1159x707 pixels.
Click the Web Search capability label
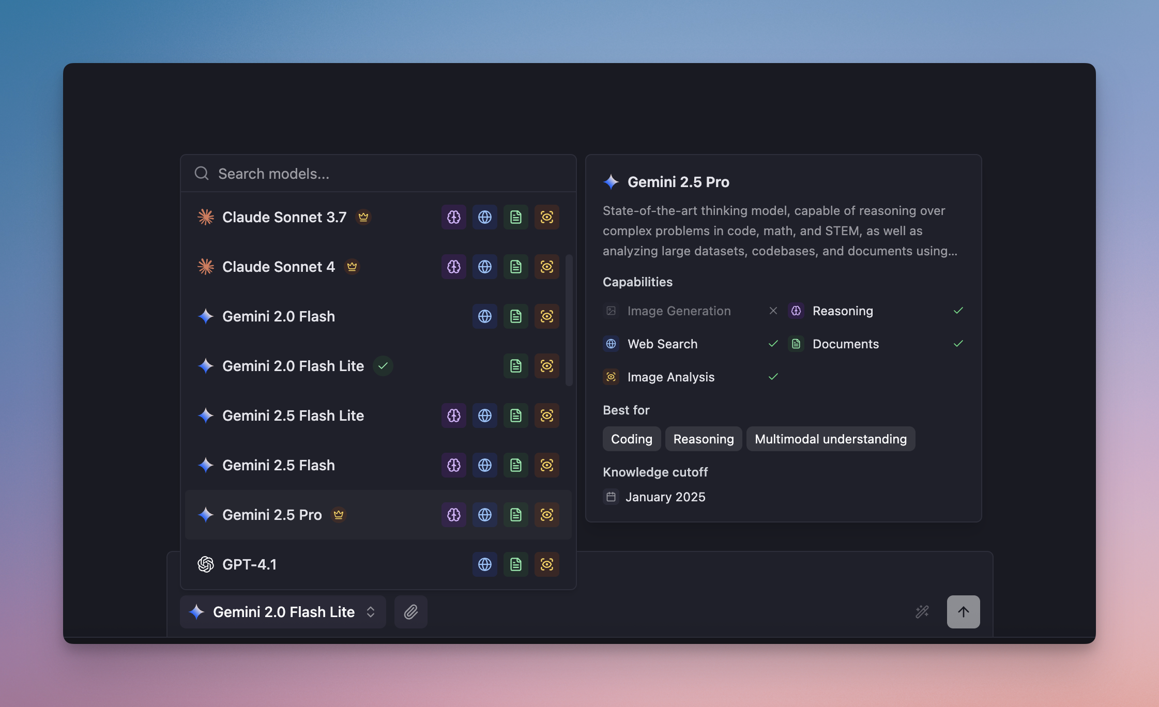(x=663, y=344)
